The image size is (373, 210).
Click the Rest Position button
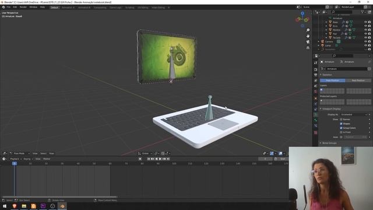[358, 80]
